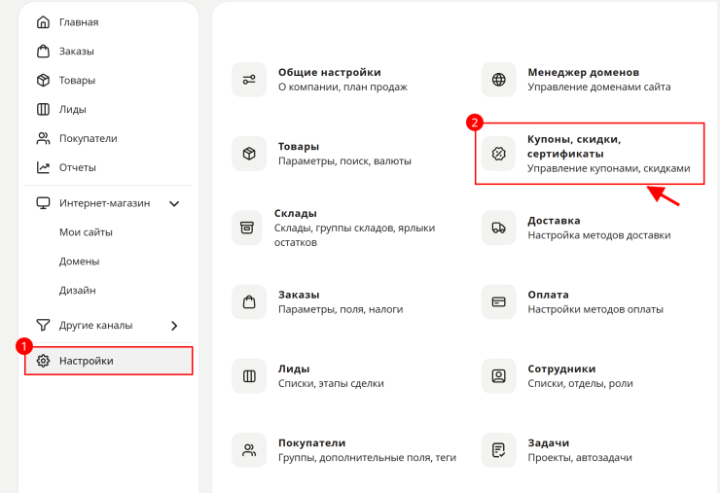The width and height of the screenshot is (720, 493).
Task: Open Отчеты in the sidebar
Action: point(77,167)
